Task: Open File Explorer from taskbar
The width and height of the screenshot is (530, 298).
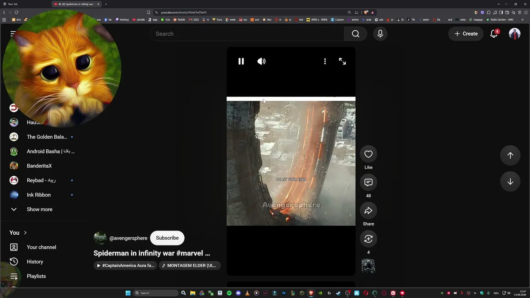Action: (x=193, y=293)
